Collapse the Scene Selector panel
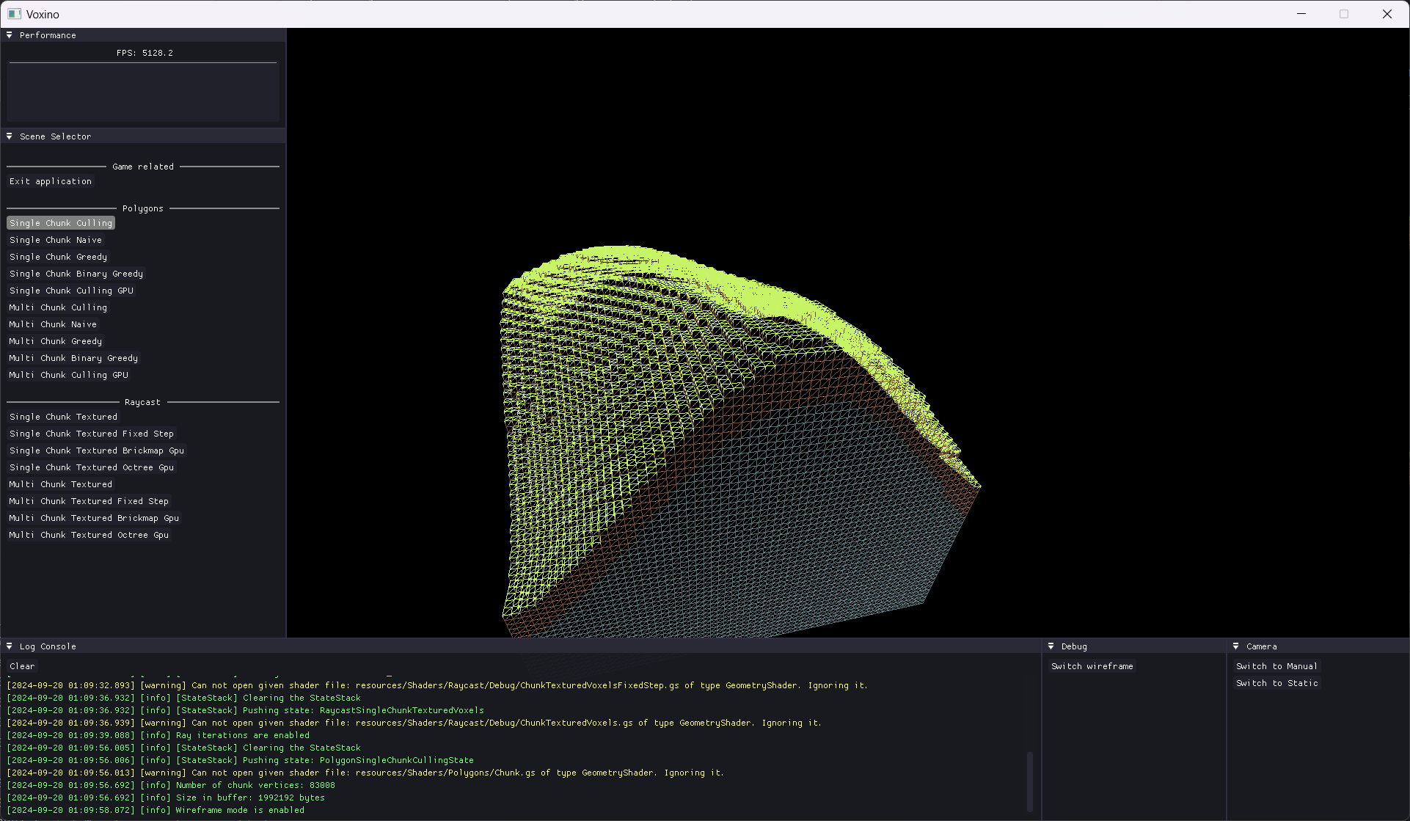The height and width of the screenshot is (821, 1410). pos(10,136)
